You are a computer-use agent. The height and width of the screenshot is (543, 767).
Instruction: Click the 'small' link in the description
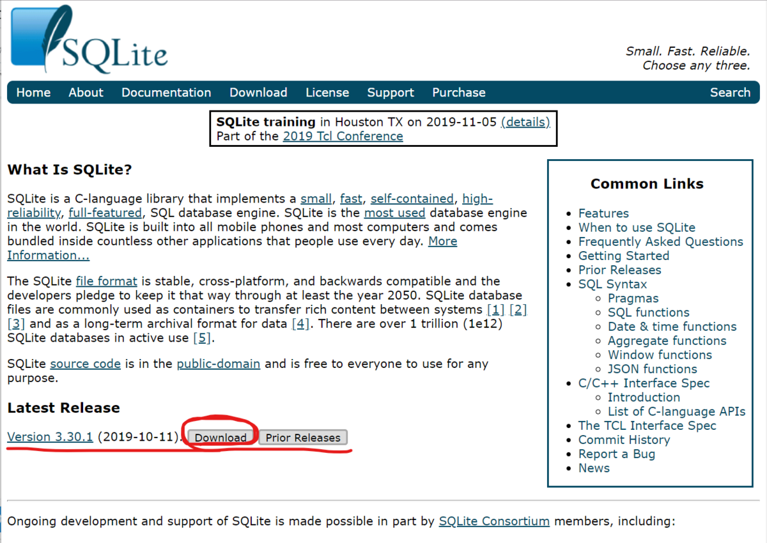pos(316,199)
